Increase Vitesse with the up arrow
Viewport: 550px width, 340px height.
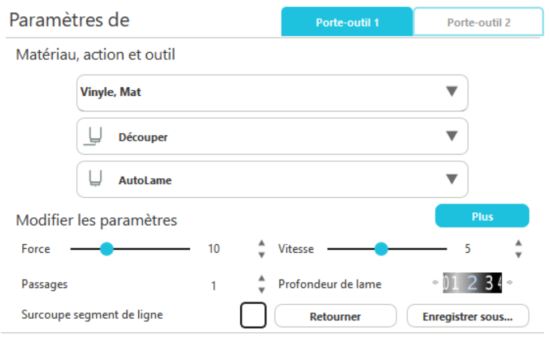click(519, 244)
